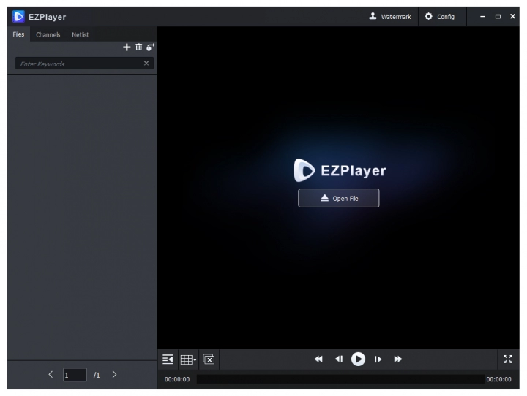Viewport: 527px width, 396px height.
Task: Maximize the EZPlayer window
Action: point(498,16)
